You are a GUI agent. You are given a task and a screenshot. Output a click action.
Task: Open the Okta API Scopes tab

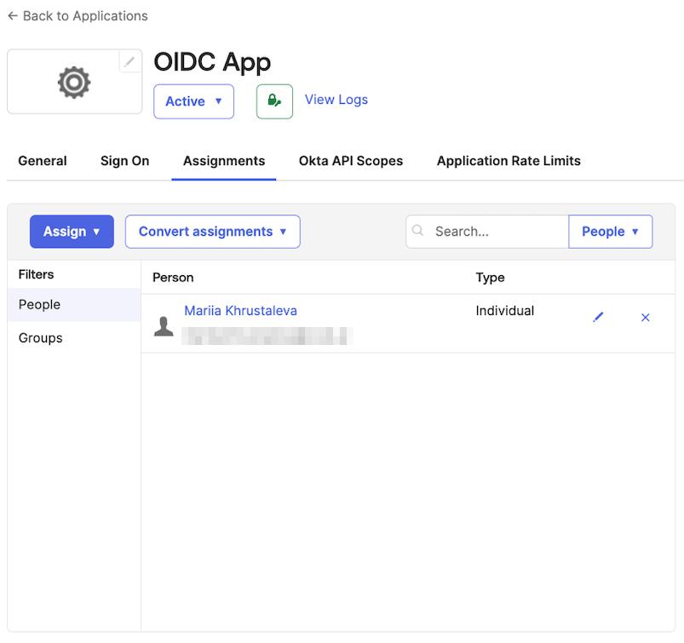[351, 161]
